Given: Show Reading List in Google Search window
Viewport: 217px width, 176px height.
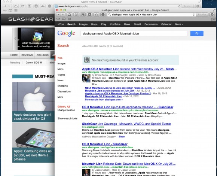Looking at the screenshot, I should [x=58, y=19].
